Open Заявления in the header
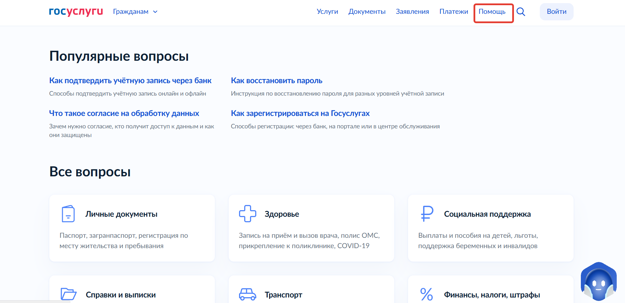The image size is (625, 303). [x=412, y=12]
